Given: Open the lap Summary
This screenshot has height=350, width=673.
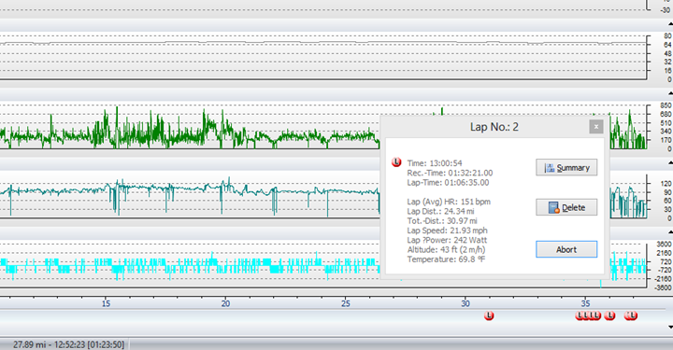Looking at the screenshot, I should [x=566, y=167].
